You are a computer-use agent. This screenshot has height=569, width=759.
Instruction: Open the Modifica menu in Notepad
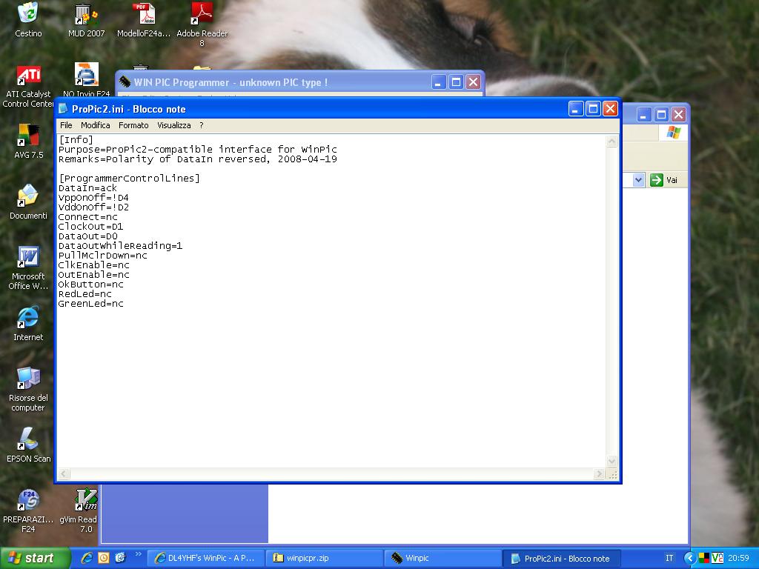click(95, 125)
